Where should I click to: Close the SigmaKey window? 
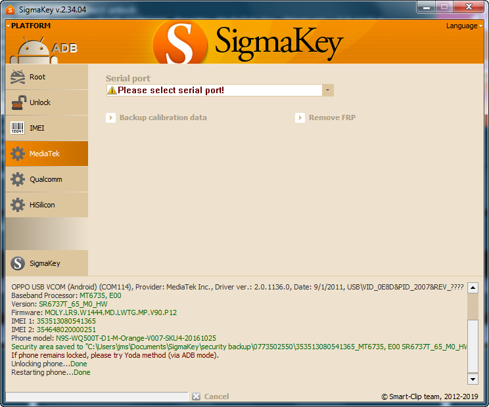pos(469,7)
